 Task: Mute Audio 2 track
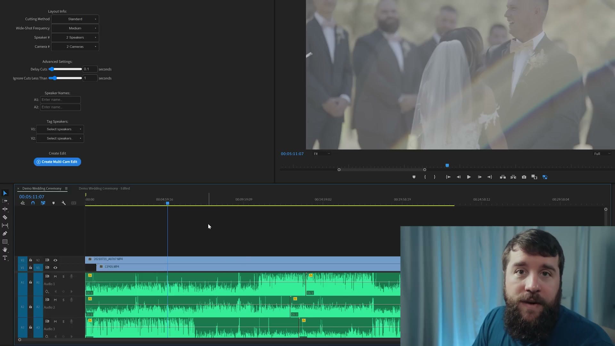[55, 300]
